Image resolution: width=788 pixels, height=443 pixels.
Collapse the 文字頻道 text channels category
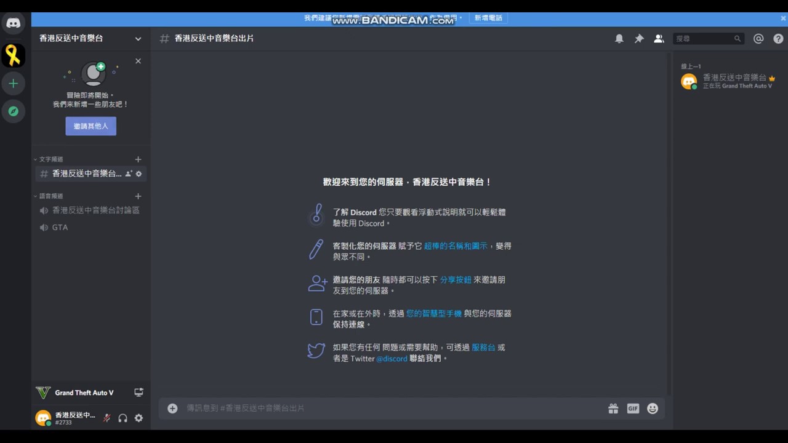pyautogui.click(x=49, y=159)
